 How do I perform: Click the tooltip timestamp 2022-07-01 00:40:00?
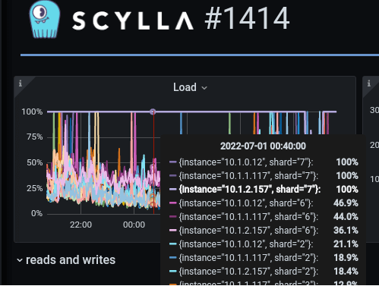click(263, 146)
